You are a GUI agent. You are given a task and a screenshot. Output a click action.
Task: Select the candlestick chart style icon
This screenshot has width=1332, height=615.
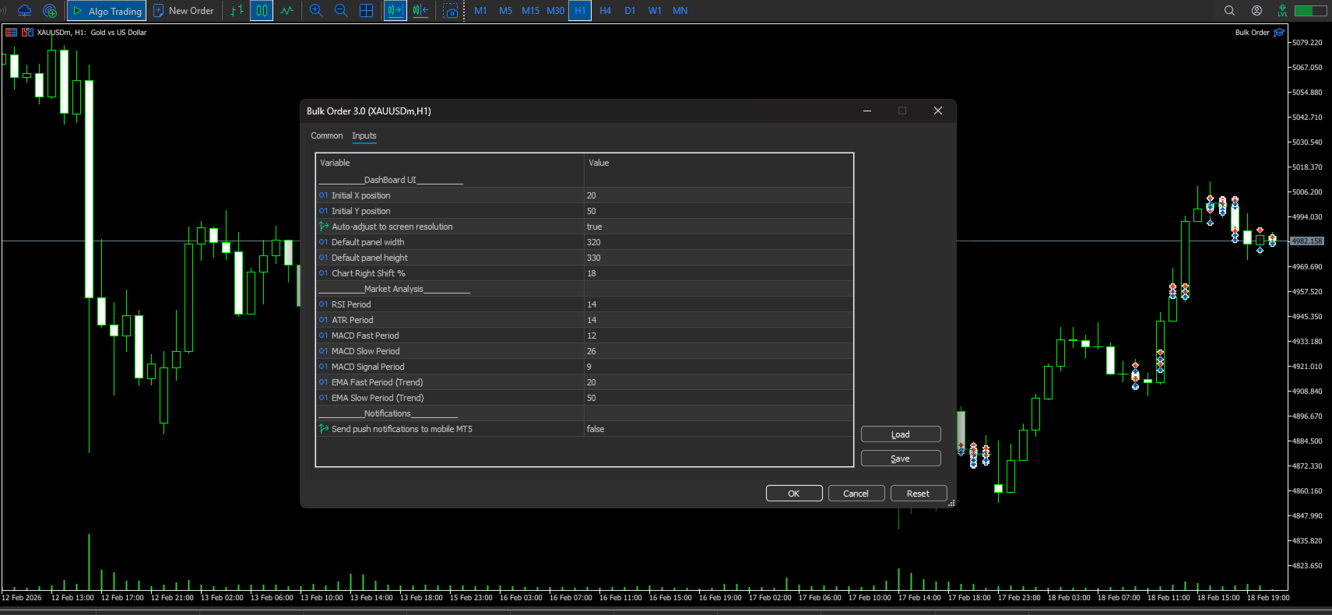262,11
